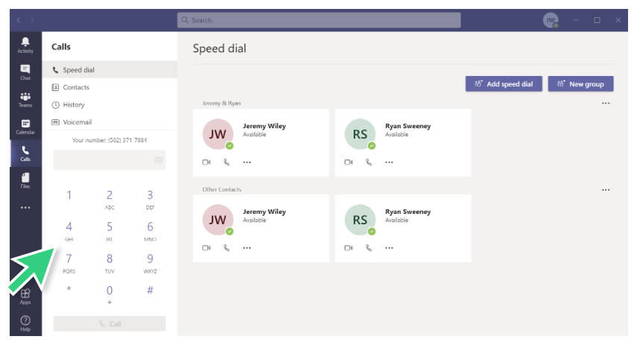Screen dimensions: 637x348
Task: Select Voicemail in the Calls menu
Action: coord(110,122)
